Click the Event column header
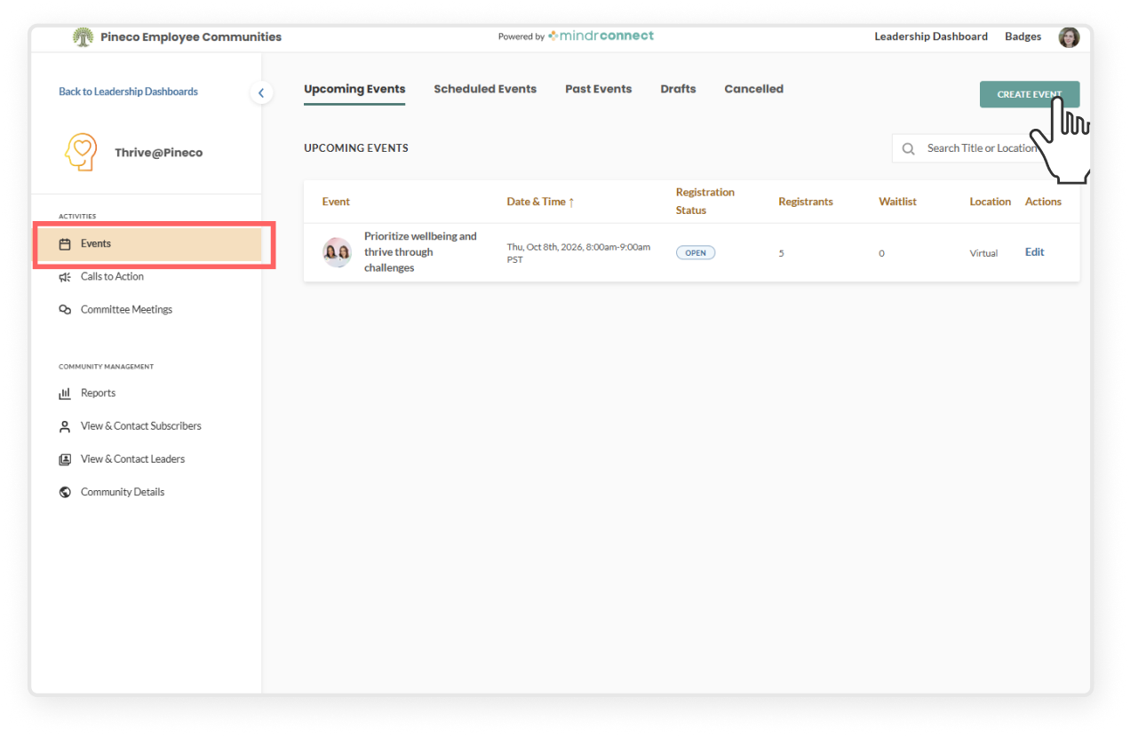Image resolution: width=1130 pixels, height=737 pixels. (x=336, y=202)
